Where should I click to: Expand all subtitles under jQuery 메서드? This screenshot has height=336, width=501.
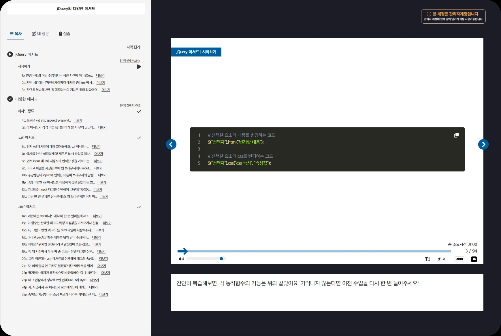130,61
